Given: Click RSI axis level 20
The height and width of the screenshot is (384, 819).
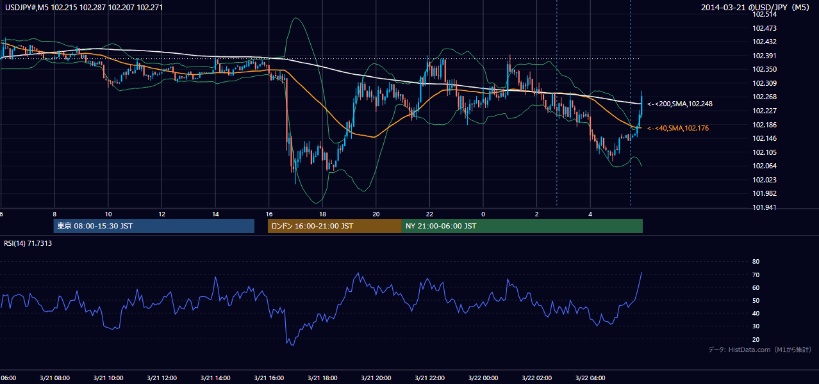Looking at the screenshot, I should click(756, 339).
